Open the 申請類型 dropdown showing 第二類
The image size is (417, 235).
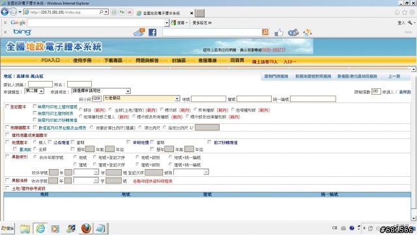point(41,91)
